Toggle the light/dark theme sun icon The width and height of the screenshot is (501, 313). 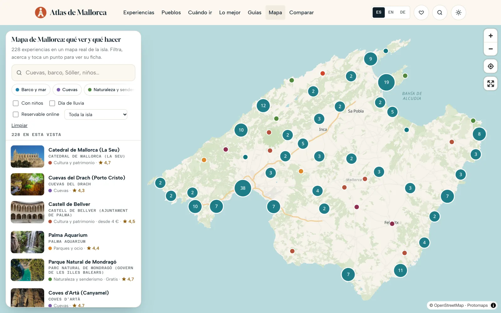point(458,13)
